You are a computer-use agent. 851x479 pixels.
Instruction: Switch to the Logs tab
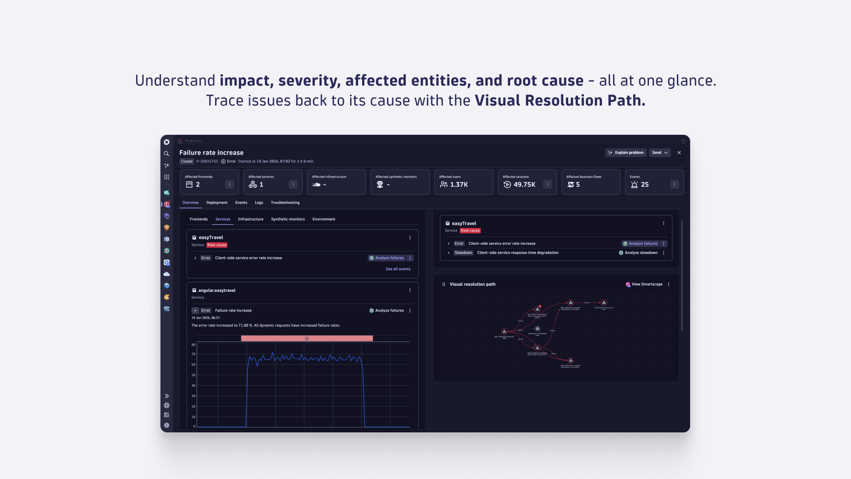click(x=259, y=203)
